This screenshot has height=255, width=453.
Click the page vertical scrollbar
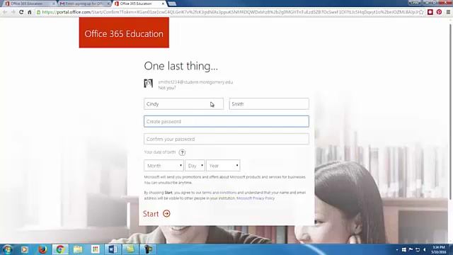(450, 111)
